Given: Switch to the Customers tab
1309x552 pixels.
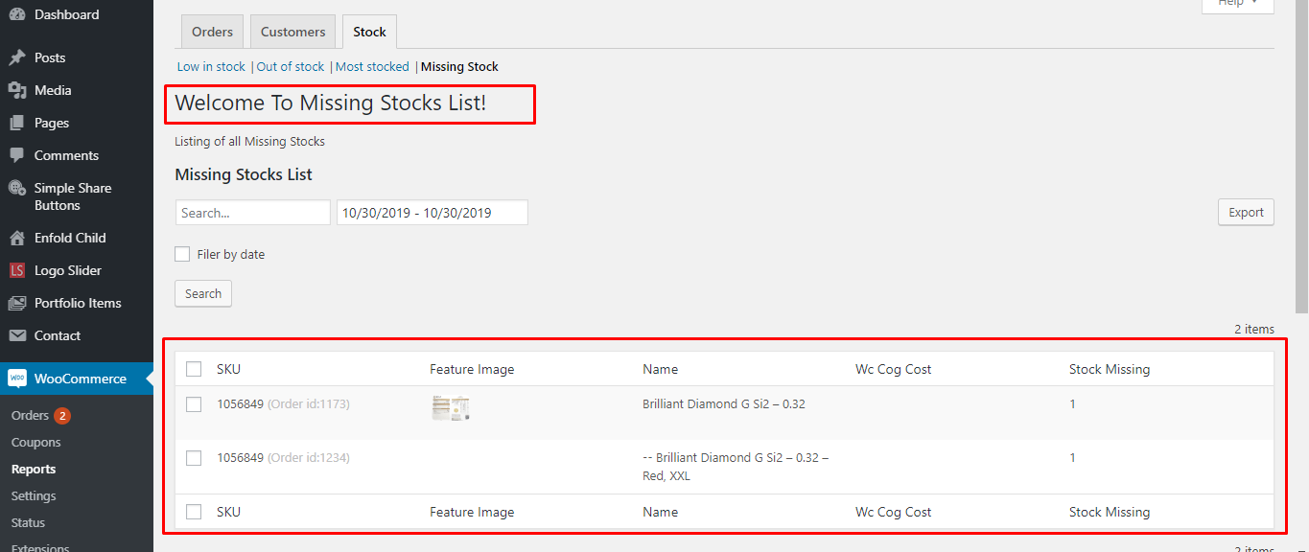Looking at the screenshot, I should [x=292, y=32].
